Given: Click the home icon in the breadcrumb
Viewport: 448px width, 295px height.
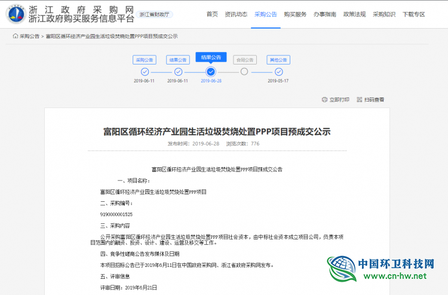Looking at the screenshot, I should pyautogui.click(x=16, y=36).
